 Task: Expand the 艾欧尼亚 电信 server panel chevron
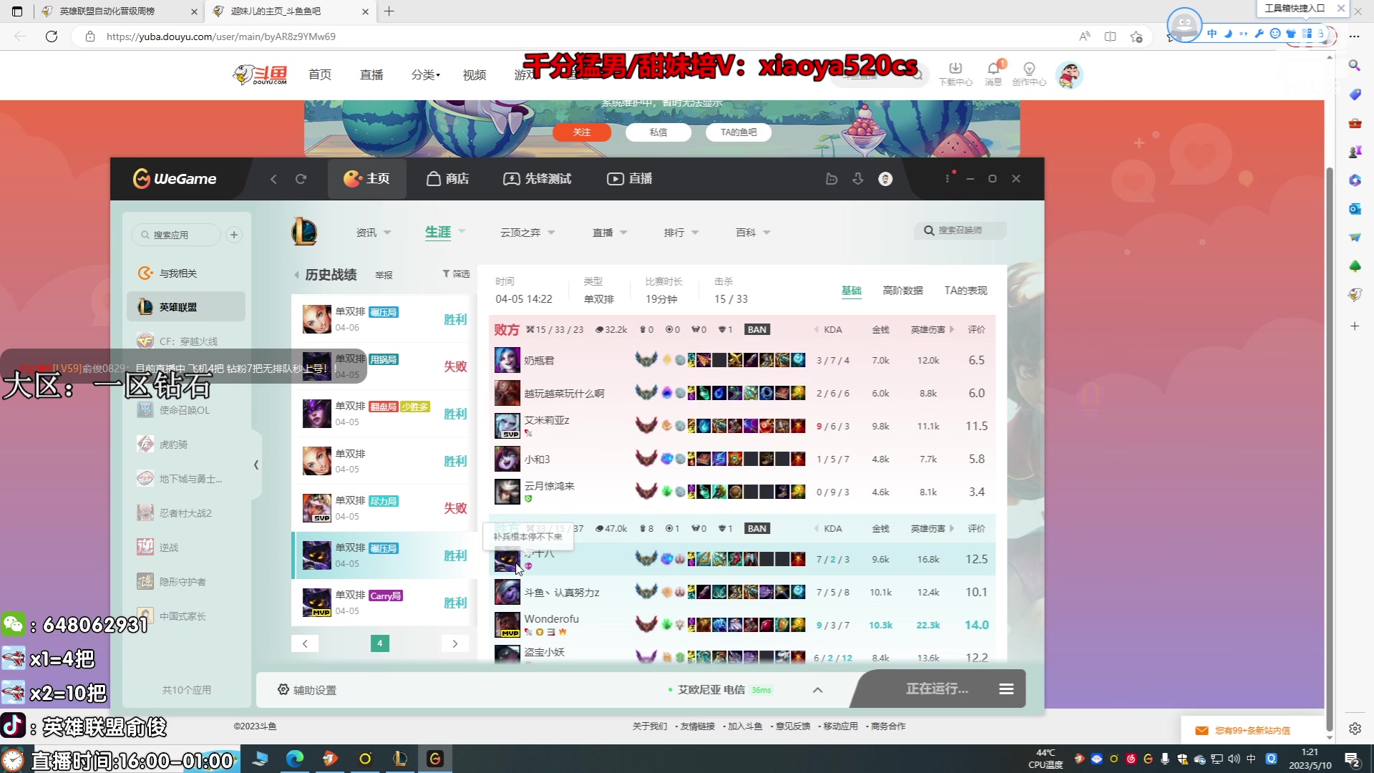(x=818, y=690)
